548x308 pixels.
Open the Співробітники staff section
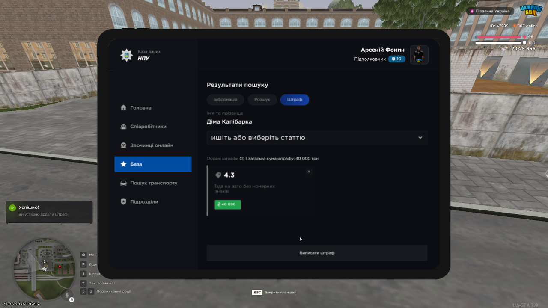click(153, 127)
